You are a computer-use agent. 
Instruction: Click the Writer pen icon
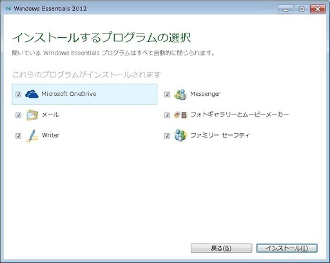(x=32, y=136)
